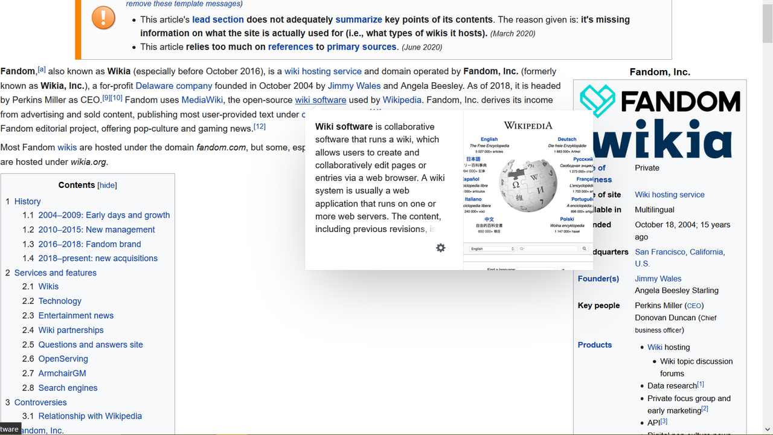Screen dimensions: 773x435
Task: Follow the San Francisco link in the infobox
Action: pos(660,252)
